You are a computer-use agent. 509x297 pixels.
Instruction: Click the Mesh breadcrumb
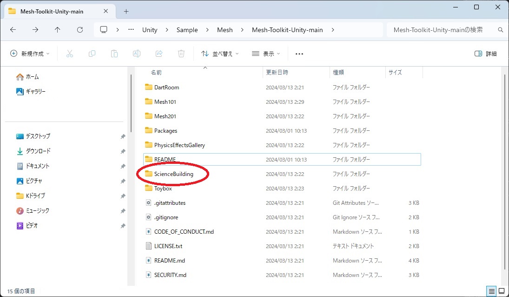[225, 30]
